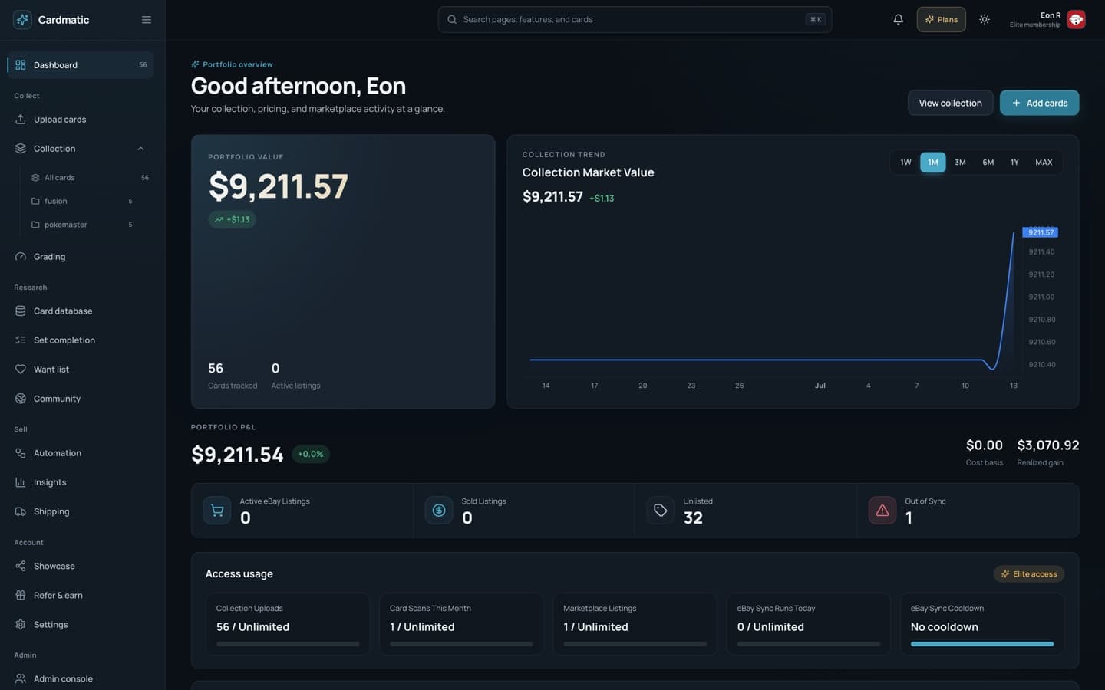Image resolution: width=1105 pixels, height=690 pixels.
Task: Select the 1W chart range
Action: (905, 163)
